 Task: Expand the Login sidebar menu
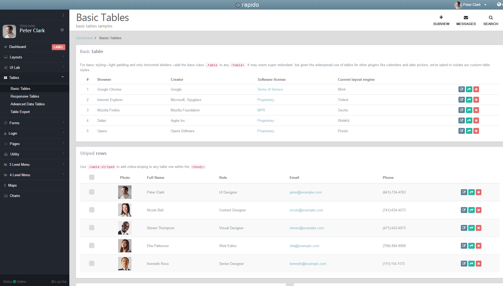pos(35,133)
